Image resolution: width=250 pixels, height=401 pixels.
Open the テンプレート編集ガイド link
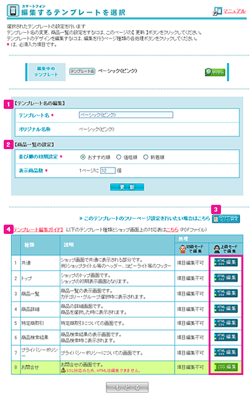tap(38, 230)
